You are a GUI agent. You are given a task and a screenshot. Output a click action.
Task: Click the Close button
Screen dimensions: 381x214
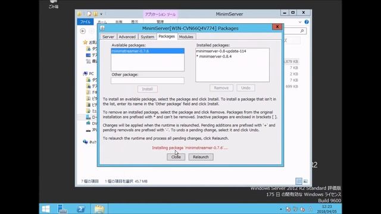pos(176,157)
